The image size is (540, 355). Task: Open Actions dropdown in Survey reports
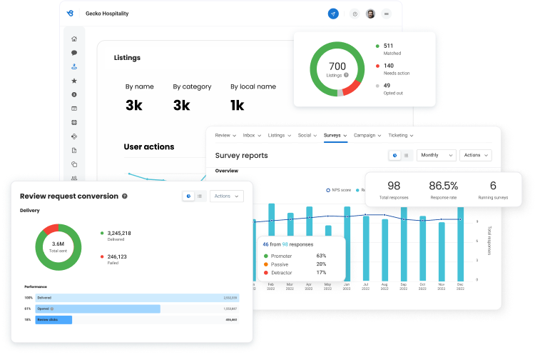(476, 155)
